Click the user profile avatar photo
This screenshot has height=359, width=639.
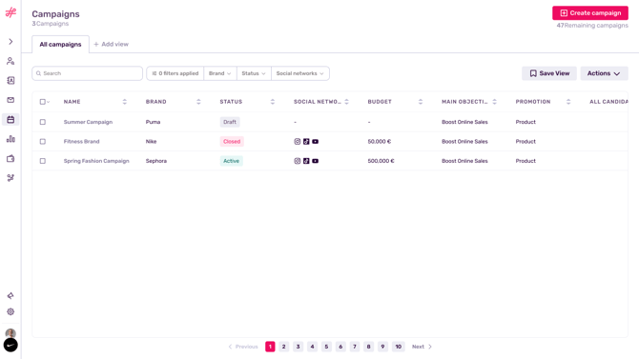coord(10,333)
